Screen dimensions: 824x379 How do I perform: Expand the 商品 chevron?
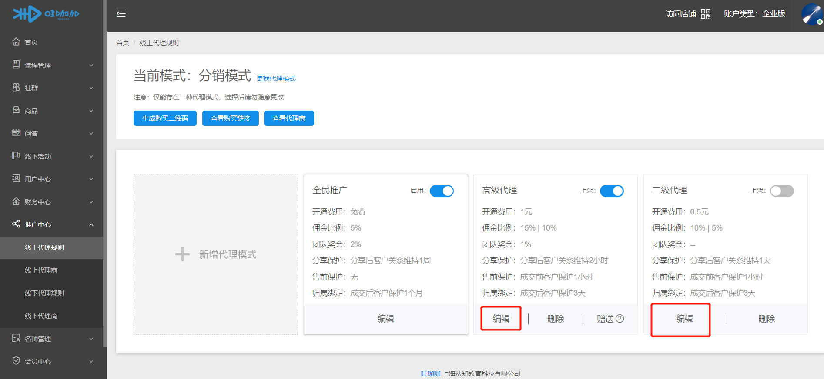pyautogui.click(x=91, y=111)
